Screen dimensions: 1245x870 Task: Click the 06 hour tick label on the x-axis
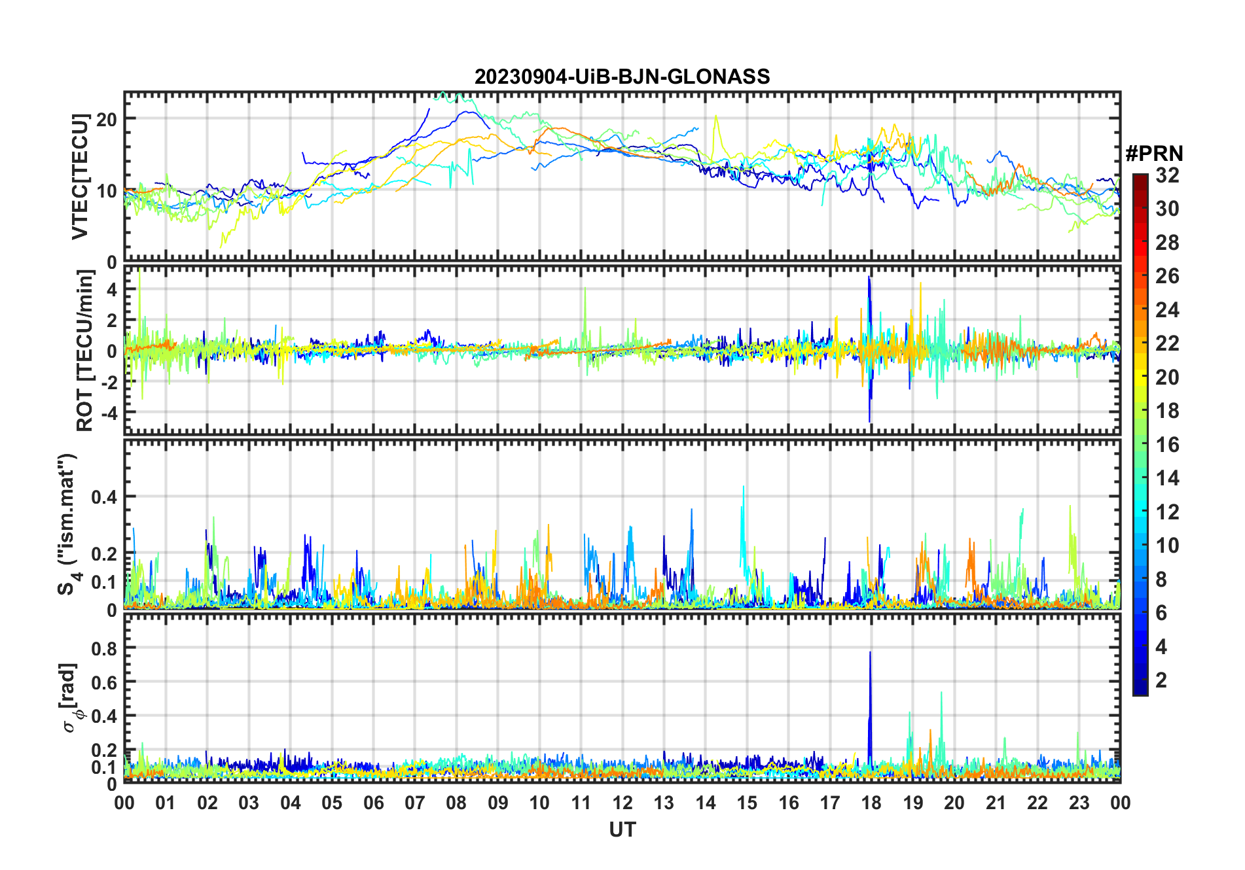click(373, 803)
